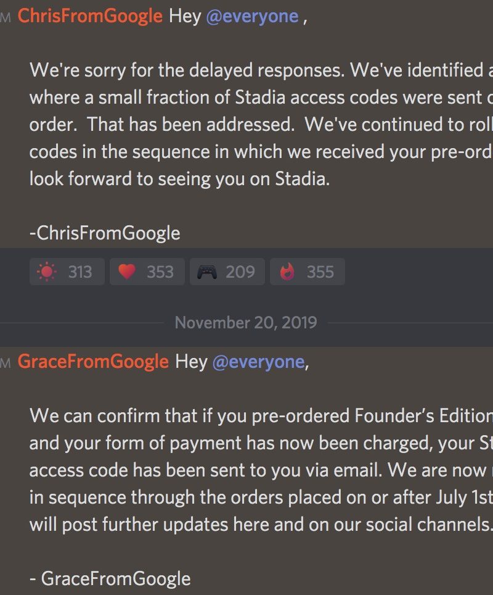Toggle the fire reaction showing 355
493x595 pixels.
(288, 272)
